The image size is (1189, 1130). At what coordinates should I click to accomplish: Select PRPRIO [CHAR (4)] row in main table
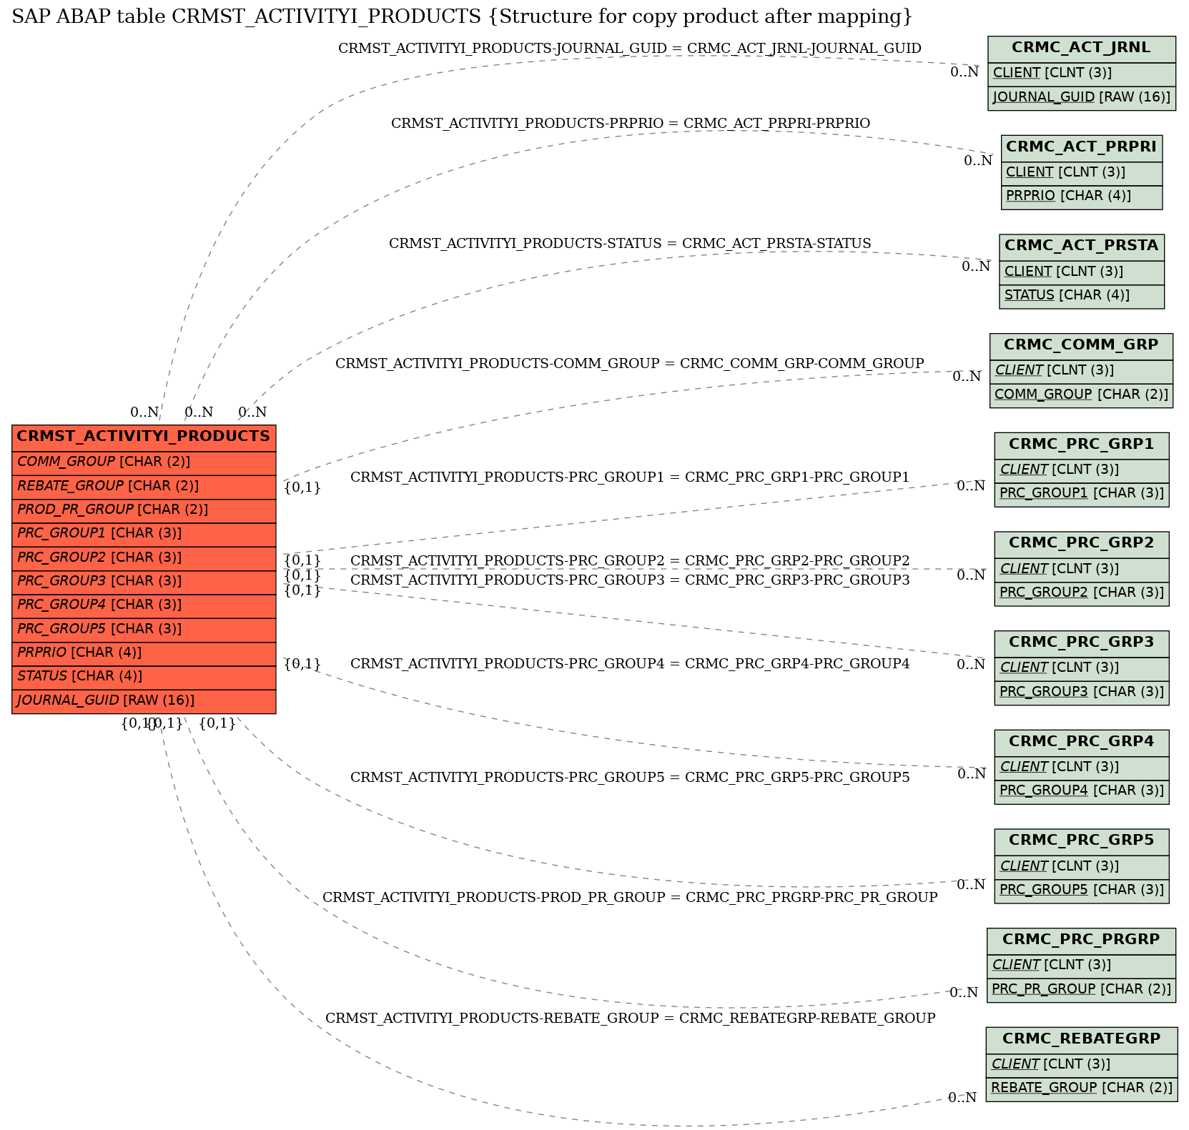click(144, 653)
